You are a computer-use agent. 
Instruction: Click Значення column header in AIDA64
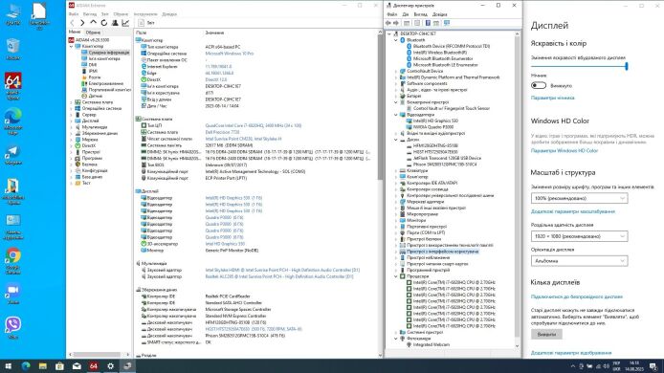(x=214, y=33)
